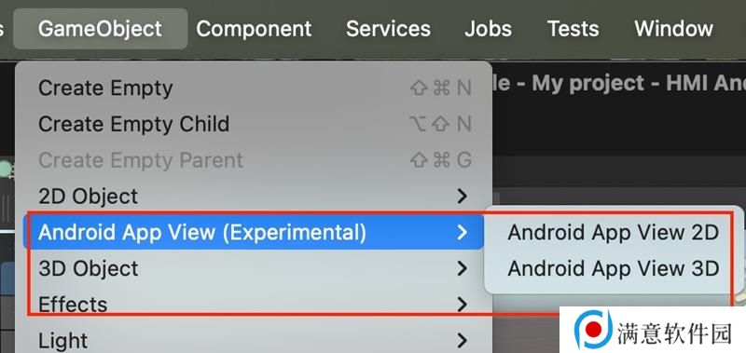Image resolution: width=746 pixels, height=353 pixels.
Task: Expand the Light submenu
Action: pos(254,340)
